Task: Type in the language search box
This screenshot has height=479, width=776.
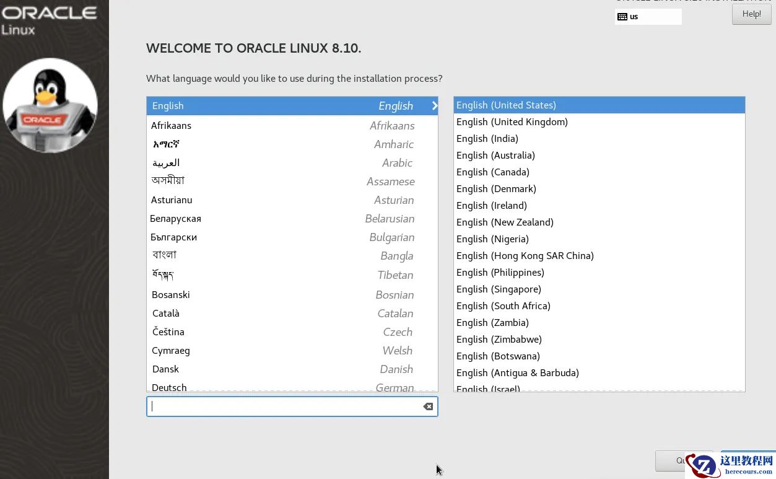Action: (285, 406)
